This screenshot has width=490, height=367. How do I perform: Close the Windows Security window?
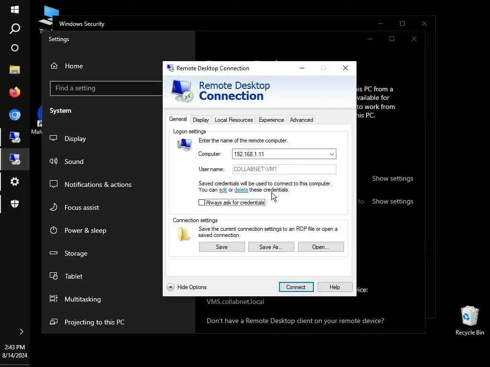click(x=424, y=24)
